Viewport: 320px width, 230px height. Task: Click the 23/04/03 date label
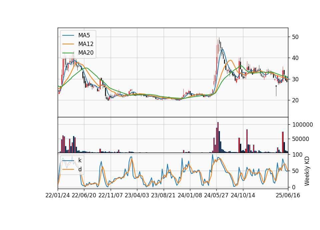pos(137,195)
